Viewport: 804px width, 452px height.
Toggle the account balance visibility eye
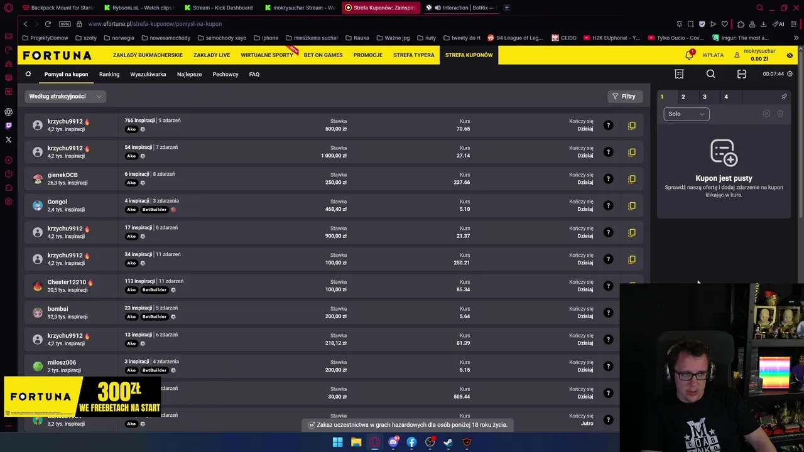[x=790, y=55]
